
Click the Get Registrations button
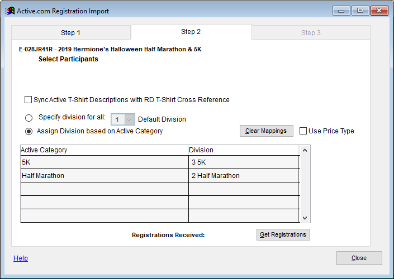point(283,234)
